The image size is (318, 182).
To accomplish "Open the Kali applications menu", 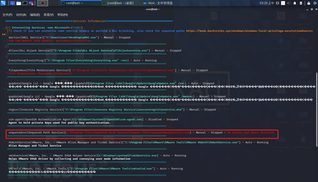I will pyautogui.click(x=3, y=3).
